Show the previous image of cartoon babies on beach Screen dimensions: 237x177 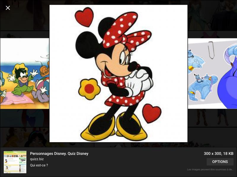point(25,73)
